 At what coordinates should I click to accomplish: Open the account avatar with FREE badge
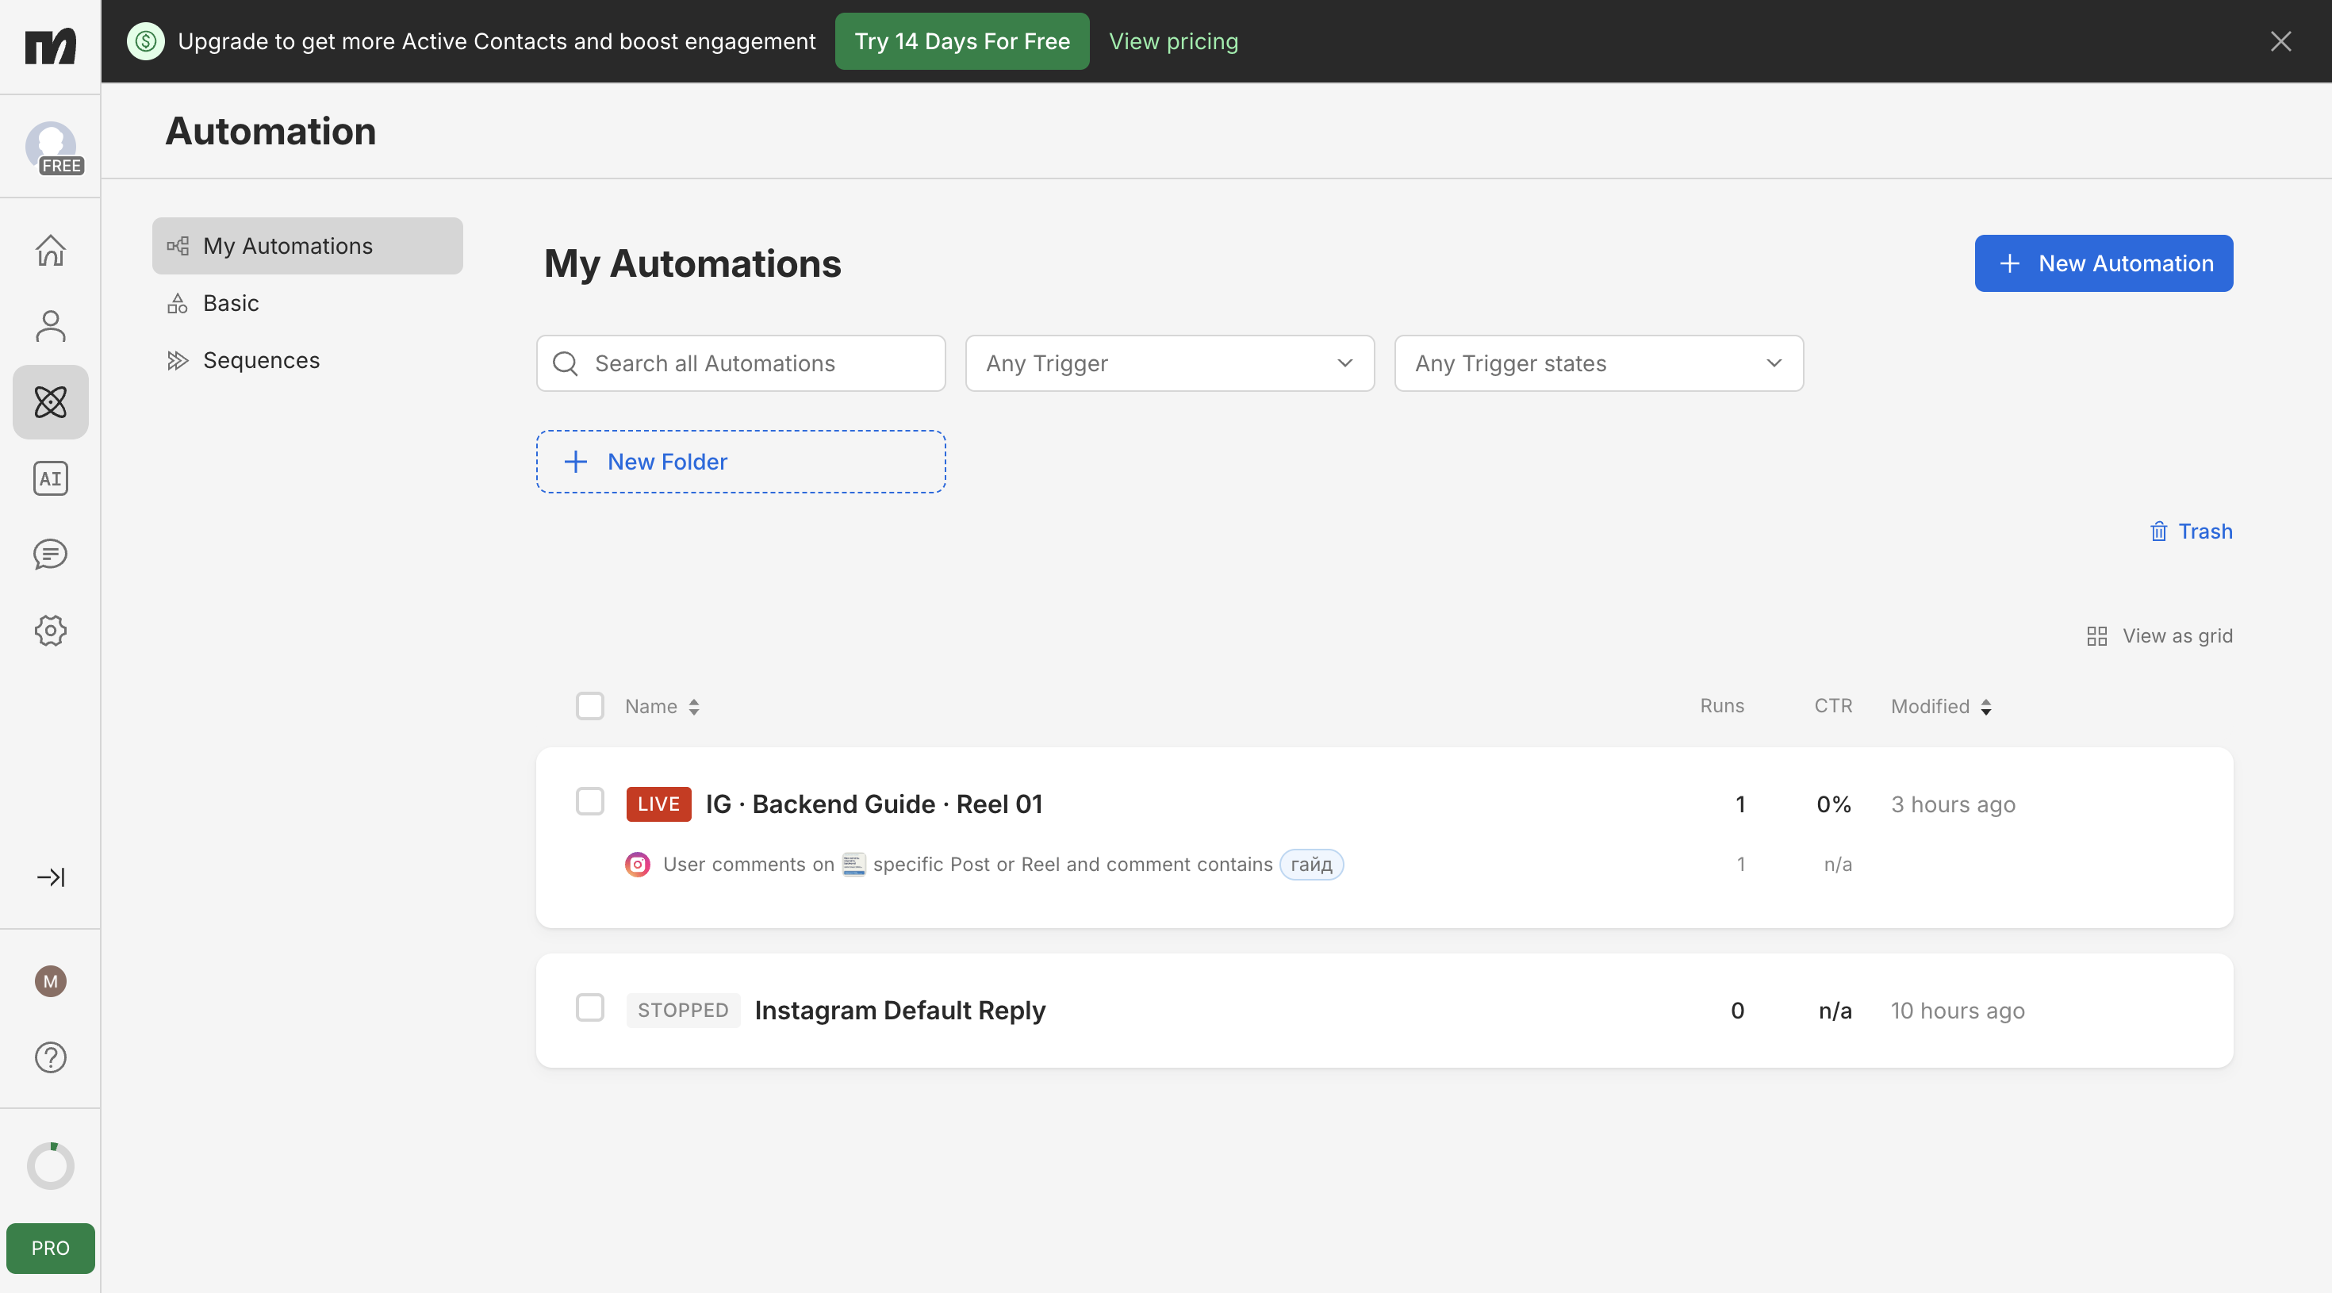click(x=52, y=147)
